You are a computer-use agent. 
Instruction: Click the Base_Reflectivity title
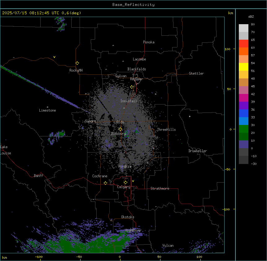pos(133,5)
